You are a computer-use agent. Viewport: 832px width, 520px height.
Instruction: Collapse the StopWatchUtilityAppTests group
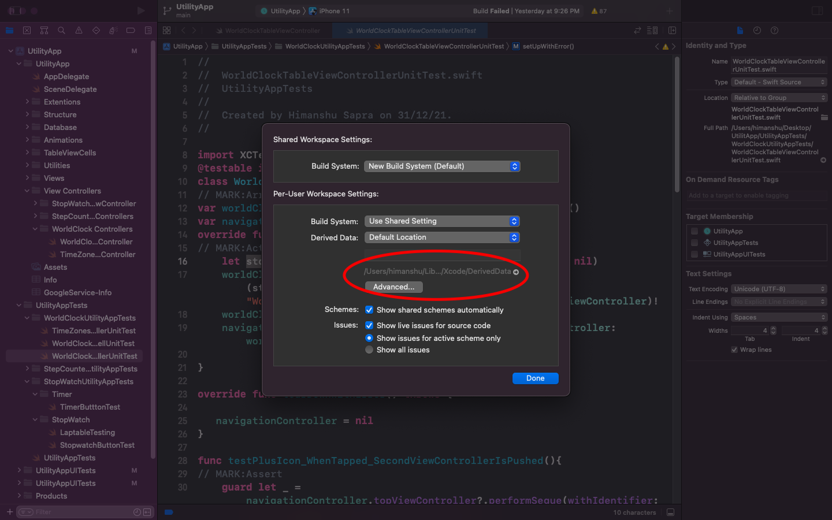pyautogui.click(x=27, y=382)
